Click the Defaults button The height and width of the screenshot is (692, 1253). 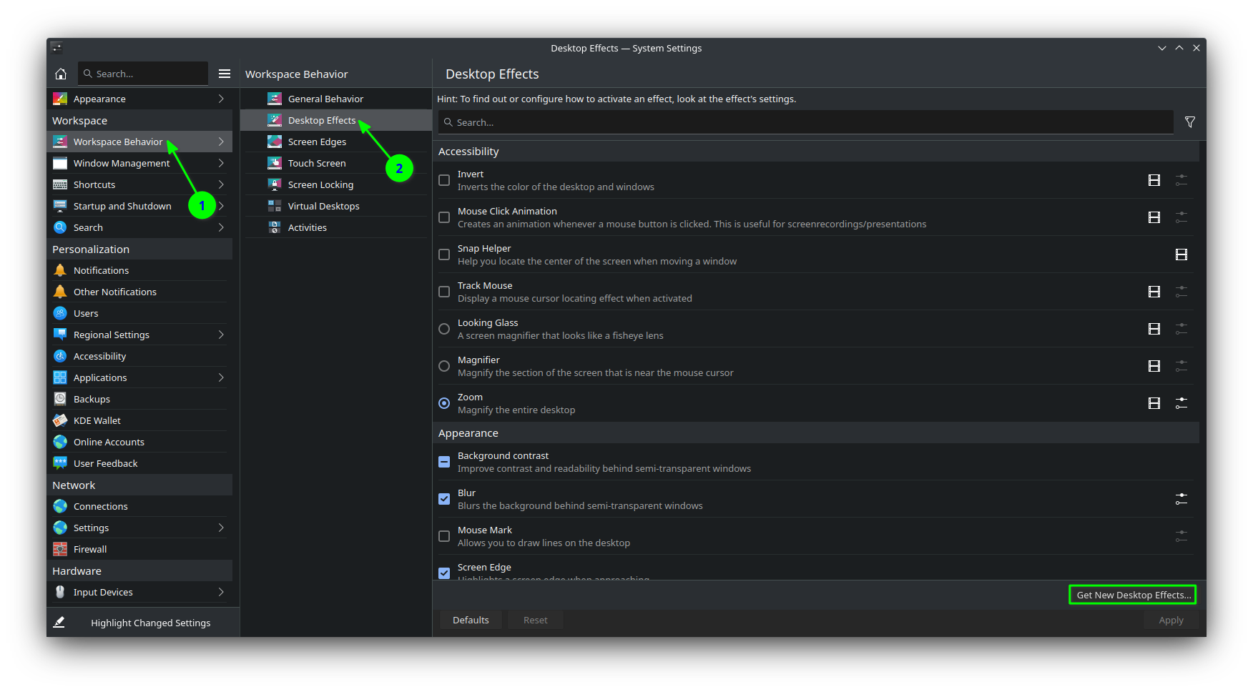click(470, 619)
